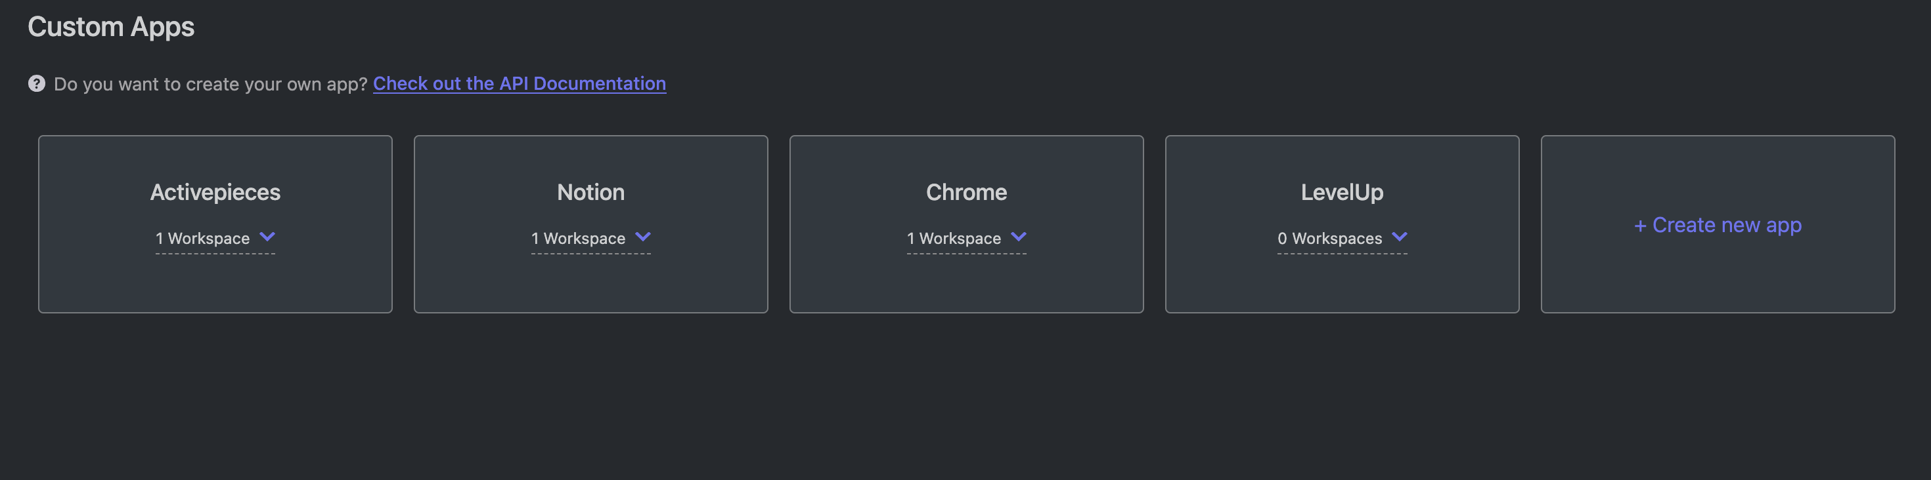Select the Chrome app title
1931x480 pixels.
[966, 192]
